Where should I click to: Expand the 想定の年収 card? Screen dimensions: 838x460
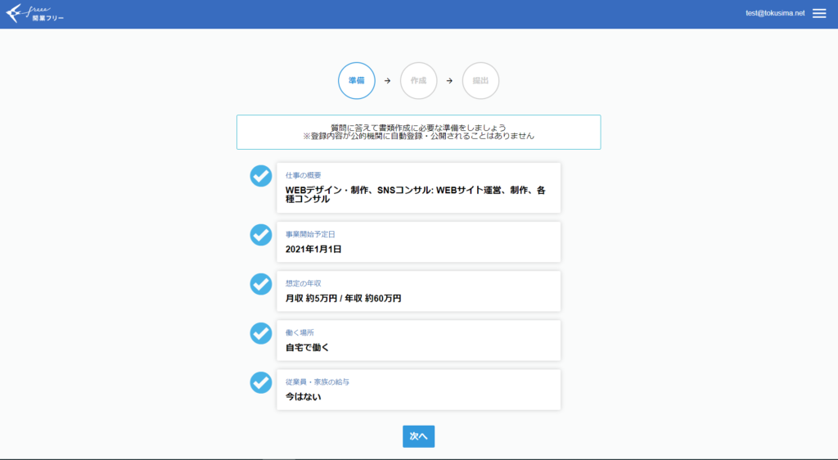pyautogui.click(x=418, y=291)
